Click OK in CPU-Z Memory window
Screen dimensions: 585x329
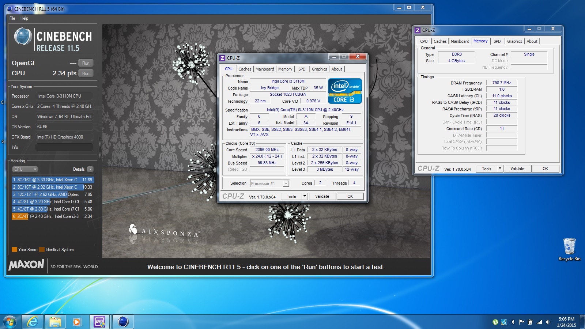545,169
